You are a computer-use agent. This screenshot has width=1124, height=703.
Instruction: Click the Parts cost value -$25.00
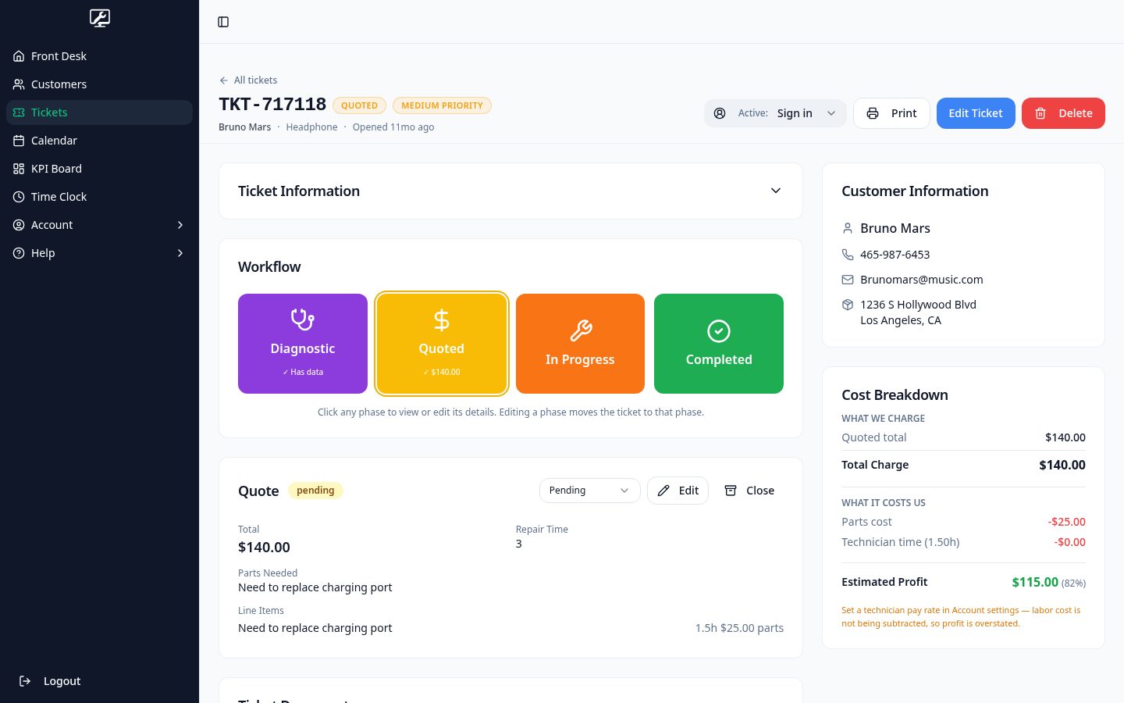tap(1066, 522)
